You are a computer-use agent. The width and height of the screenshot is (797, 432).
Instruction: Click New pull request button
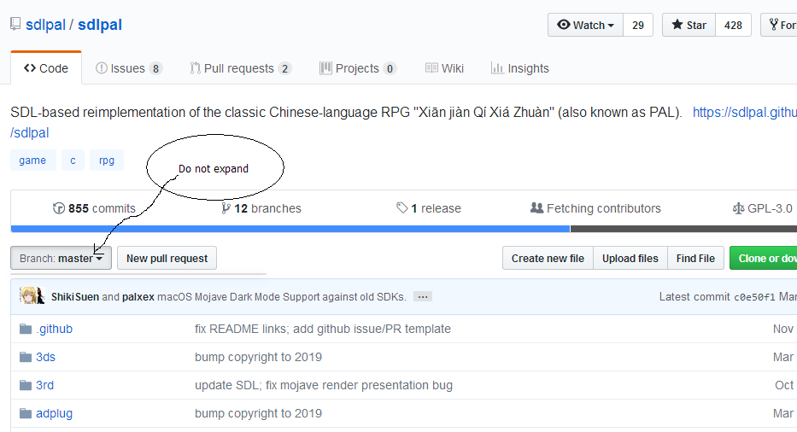(x=167, y=258)
